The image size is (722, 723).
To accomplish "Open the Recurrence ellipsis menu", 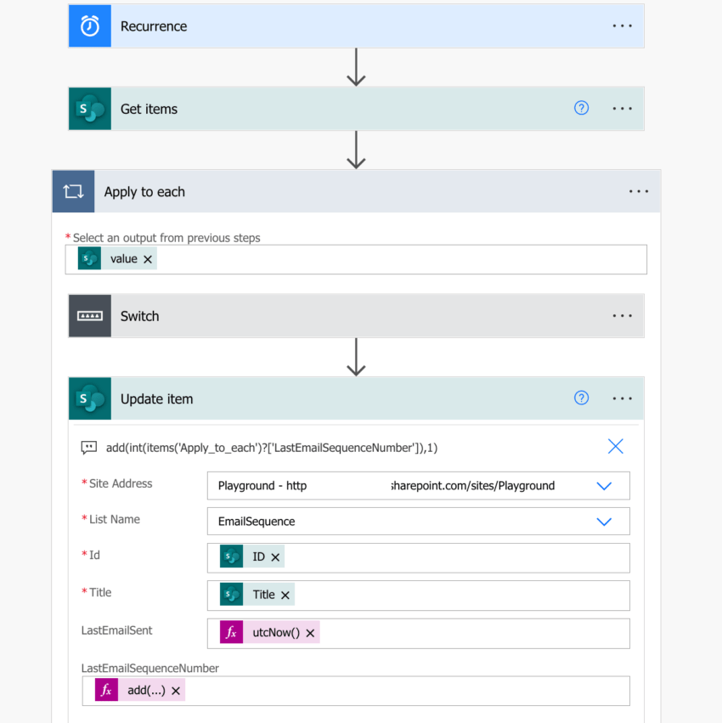I will [x=623, y=25].
